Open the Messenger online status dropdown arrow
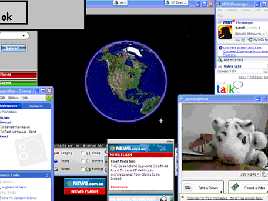The height and width of the screenshot is (201, 268). coord(259,28)
